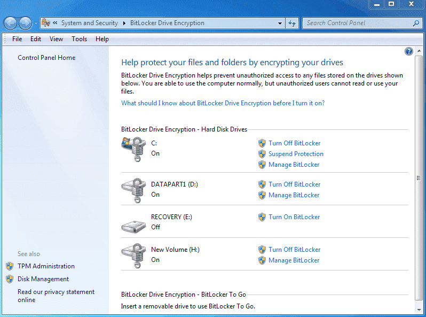
Task: Open the File menu
Action: click(17, 39)
